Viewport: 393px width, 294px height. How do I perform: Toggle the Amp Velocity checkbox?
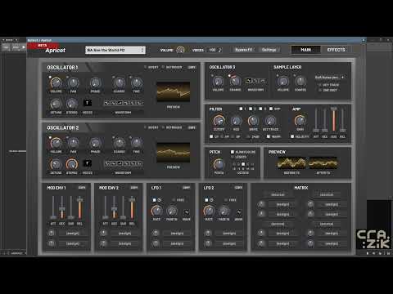tap(292, 136)
